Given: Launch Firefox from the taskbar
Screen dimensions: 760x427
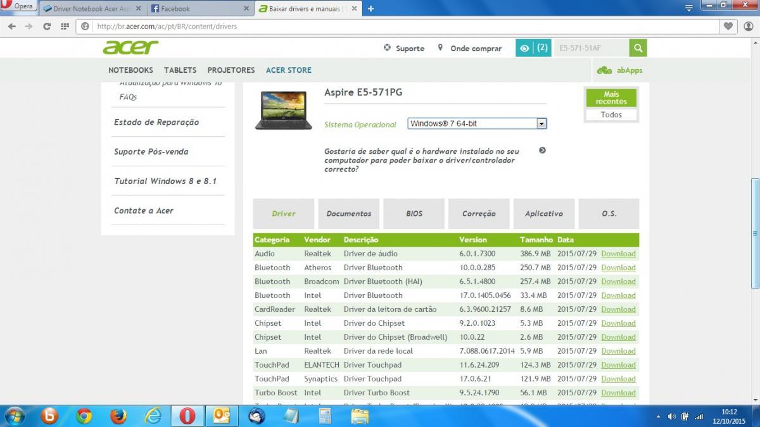Looking at the screenshot, I should pyautogui.click(x=118, y=416).
